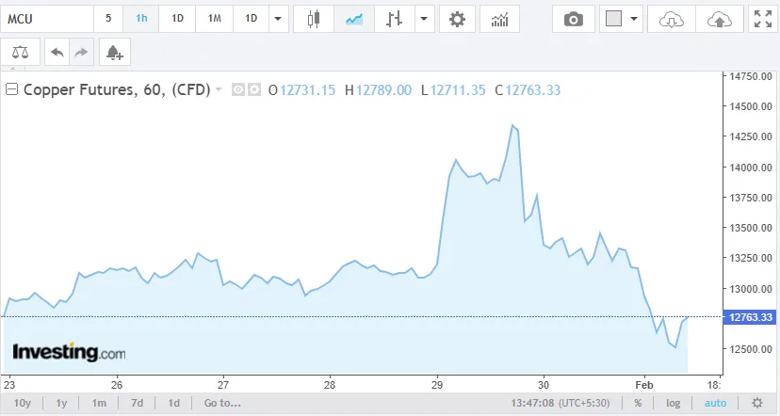This screenshot has width=780, height=416.
Task: Select the 1y time range
Action: [x=61, y=403]
